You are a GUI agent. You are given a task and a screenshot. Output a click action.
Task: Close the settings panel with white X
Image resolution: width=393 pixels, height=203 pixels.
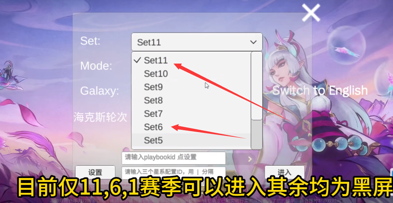coord(311,13)
